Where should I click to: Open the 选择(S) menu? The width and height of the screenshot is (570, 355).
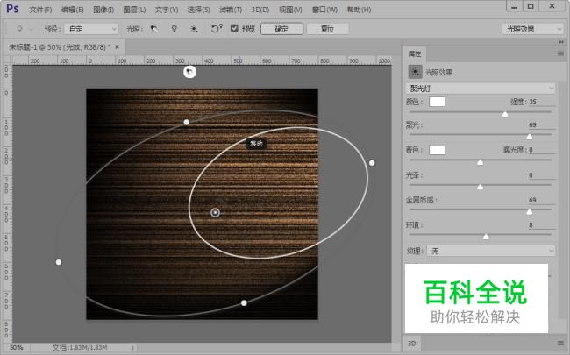click(199, 10)
